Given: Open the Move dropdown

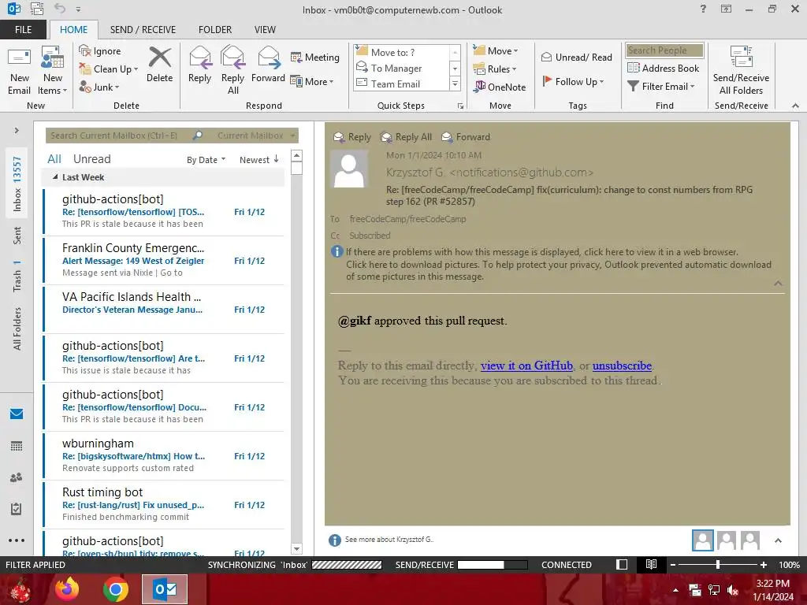Looking at the screenshot, I should click(496, 50).
